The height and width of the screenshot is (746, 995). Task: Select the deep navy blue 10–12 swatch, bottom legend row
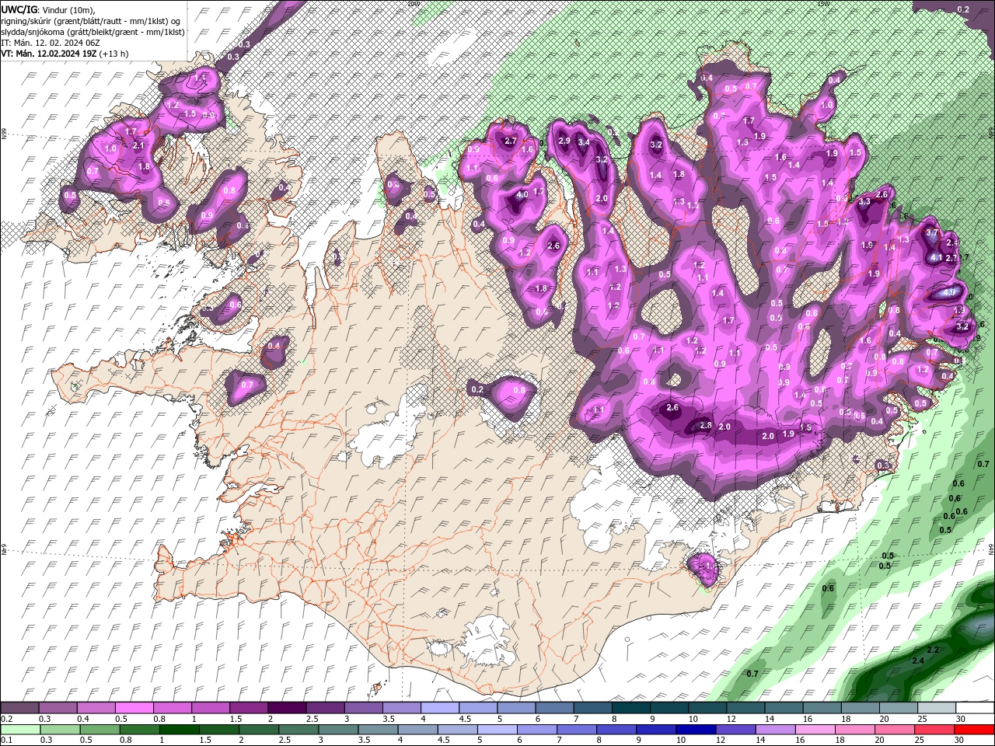point(696,730)
